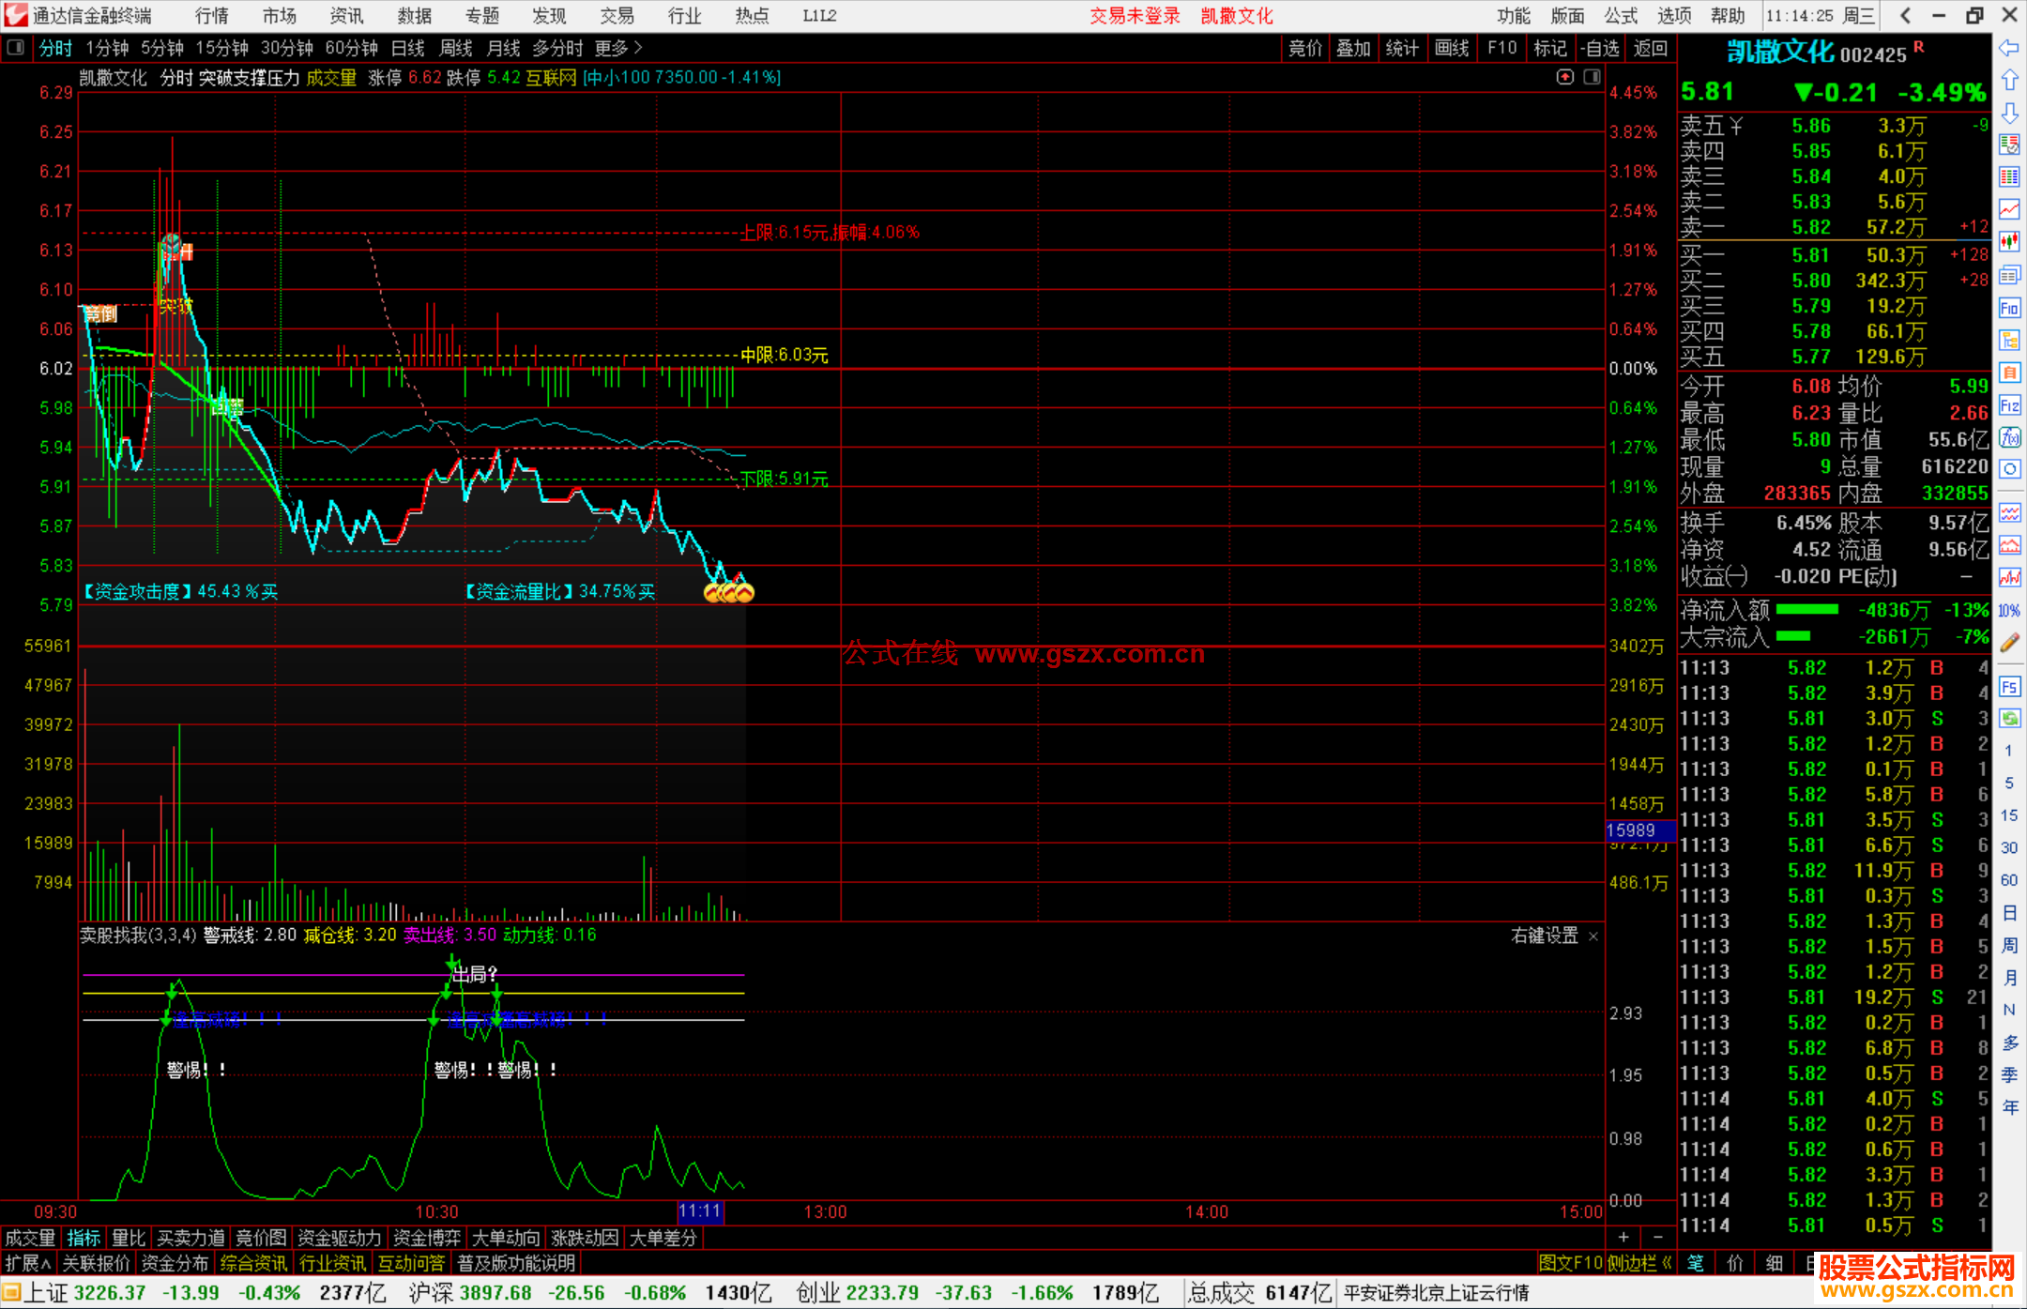Click the 叠加 overlay button
Viewport: 2027px width, 1309px height.
click(1353, 48)
